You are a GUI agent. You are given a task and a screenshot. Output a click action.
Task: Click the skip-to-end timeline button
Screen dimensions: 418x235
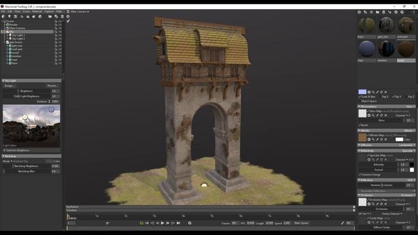[178, 223]
